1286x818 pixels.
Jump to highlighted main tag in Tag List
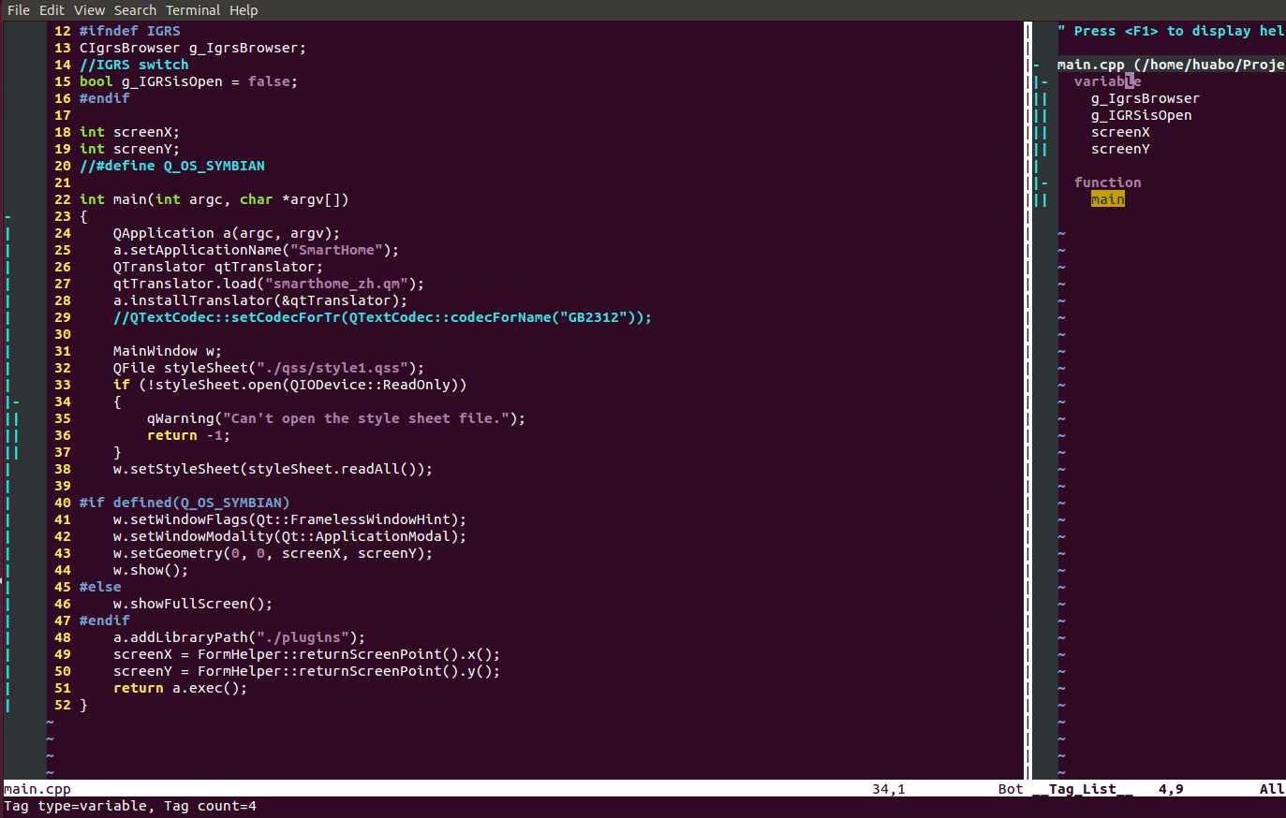click(x=1108, y=199)
